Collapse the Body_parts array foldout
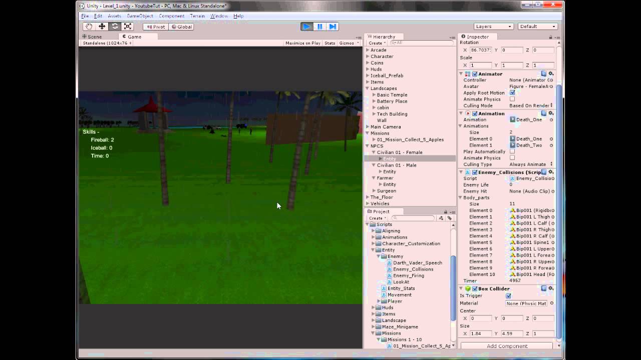The height and width of the screenshot is (360, 641). click(x=461, y=197)
